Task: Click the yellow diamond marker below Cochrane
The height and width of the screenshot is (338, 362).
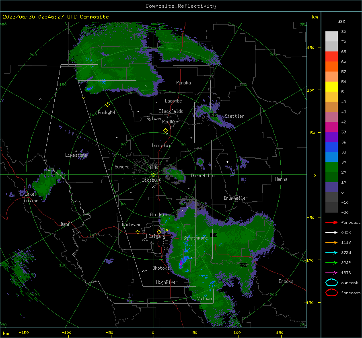Action: 138,232
